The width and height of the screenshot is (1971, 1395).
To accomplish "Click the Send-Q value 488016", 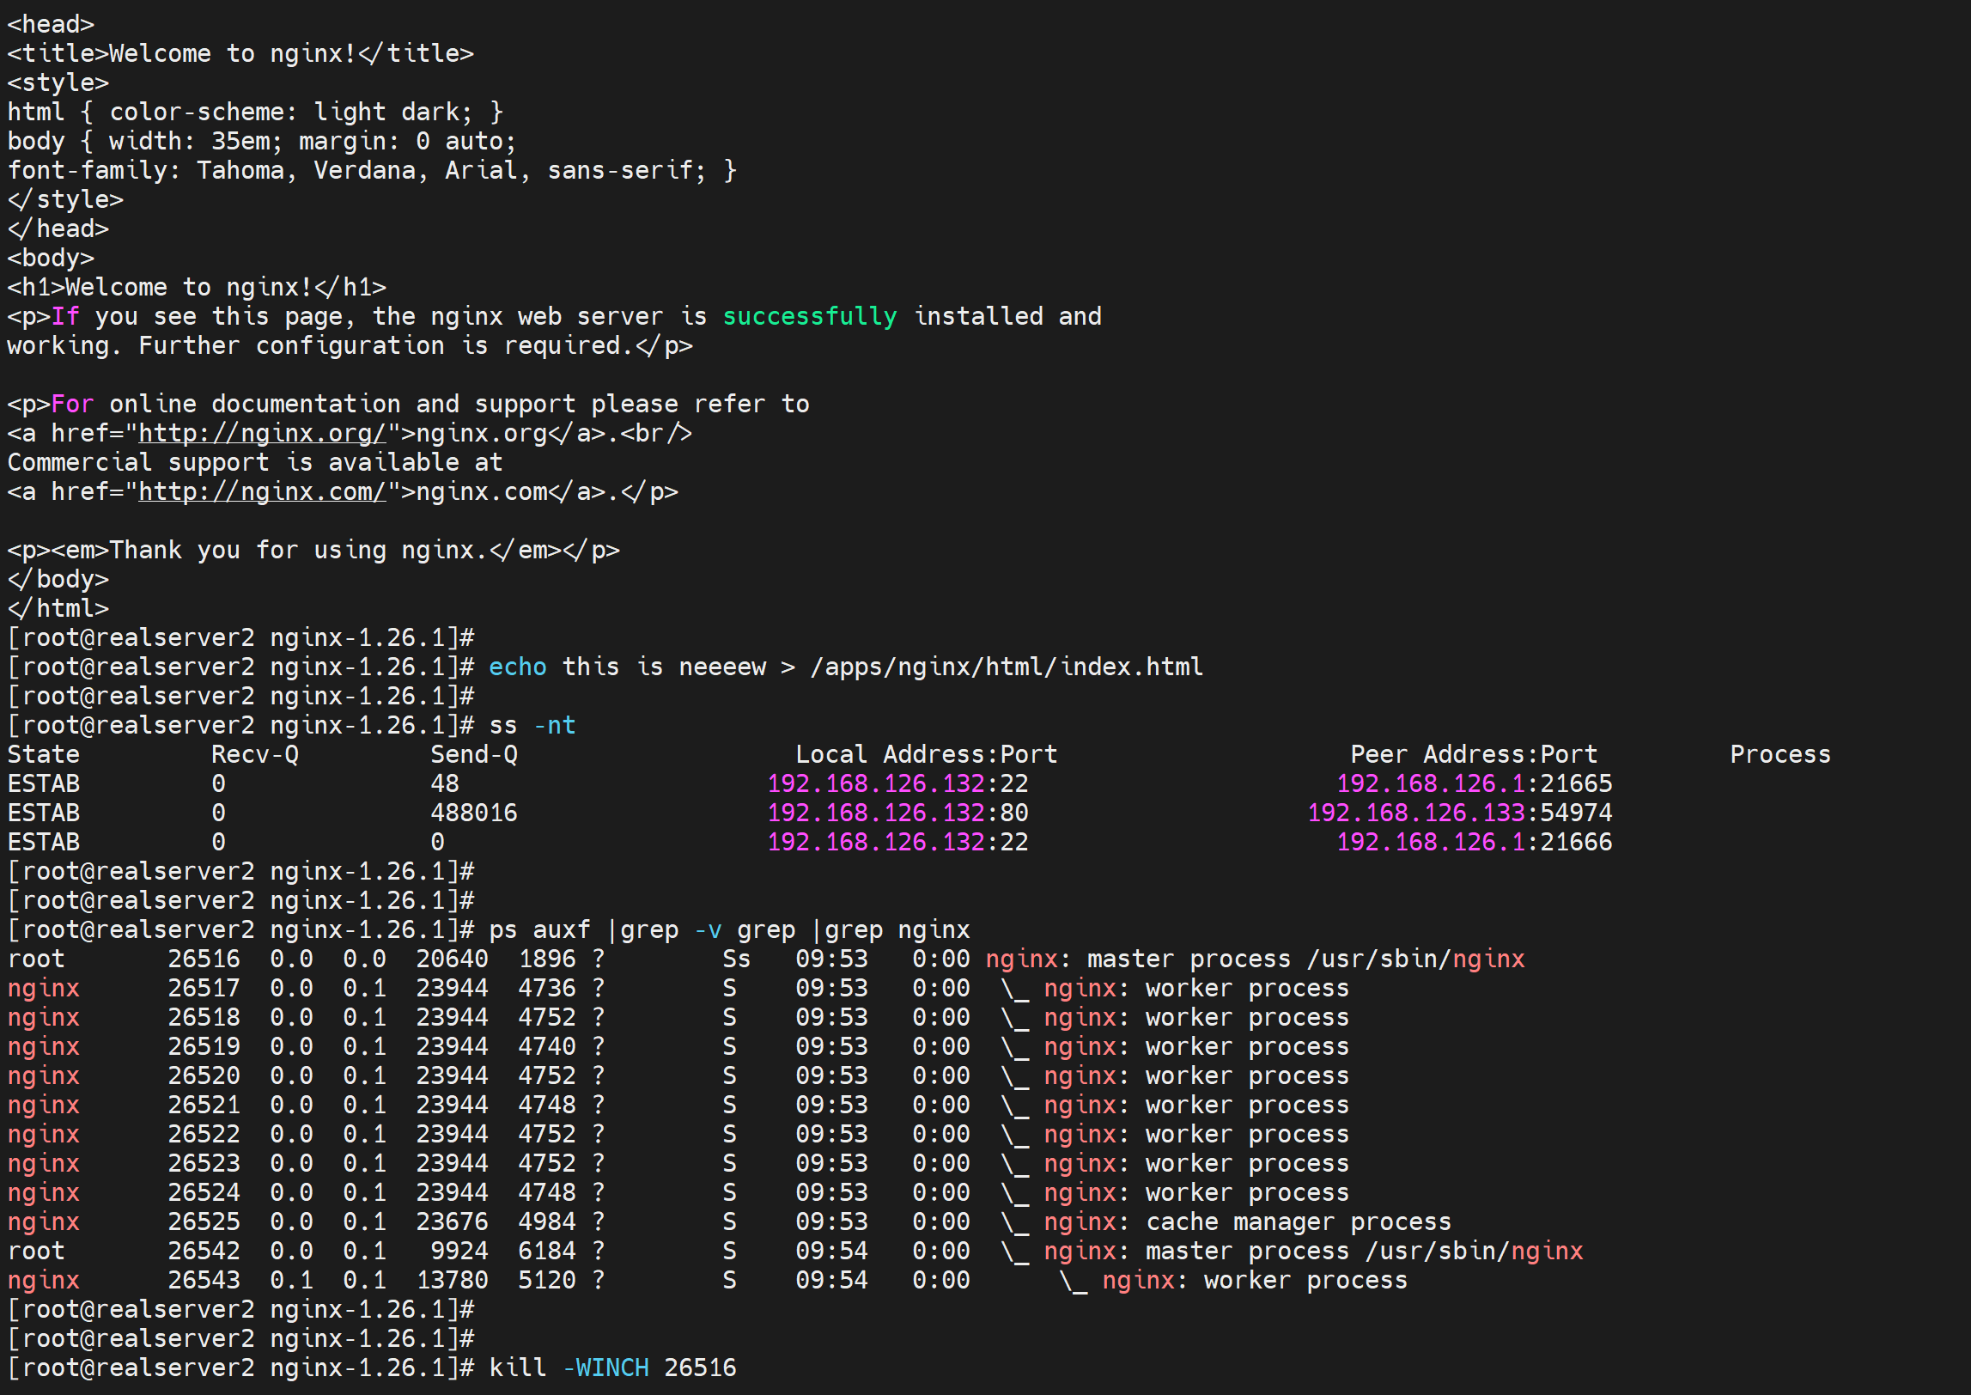I will point(473,813).
